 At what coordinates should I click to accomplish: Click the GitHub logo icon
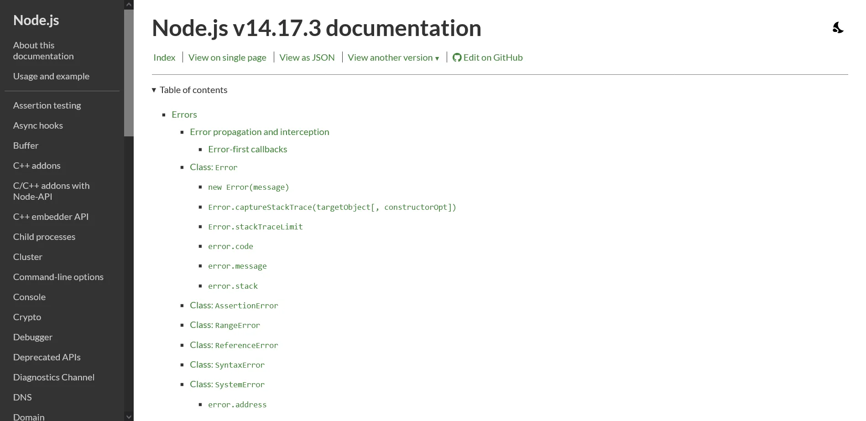457,57
